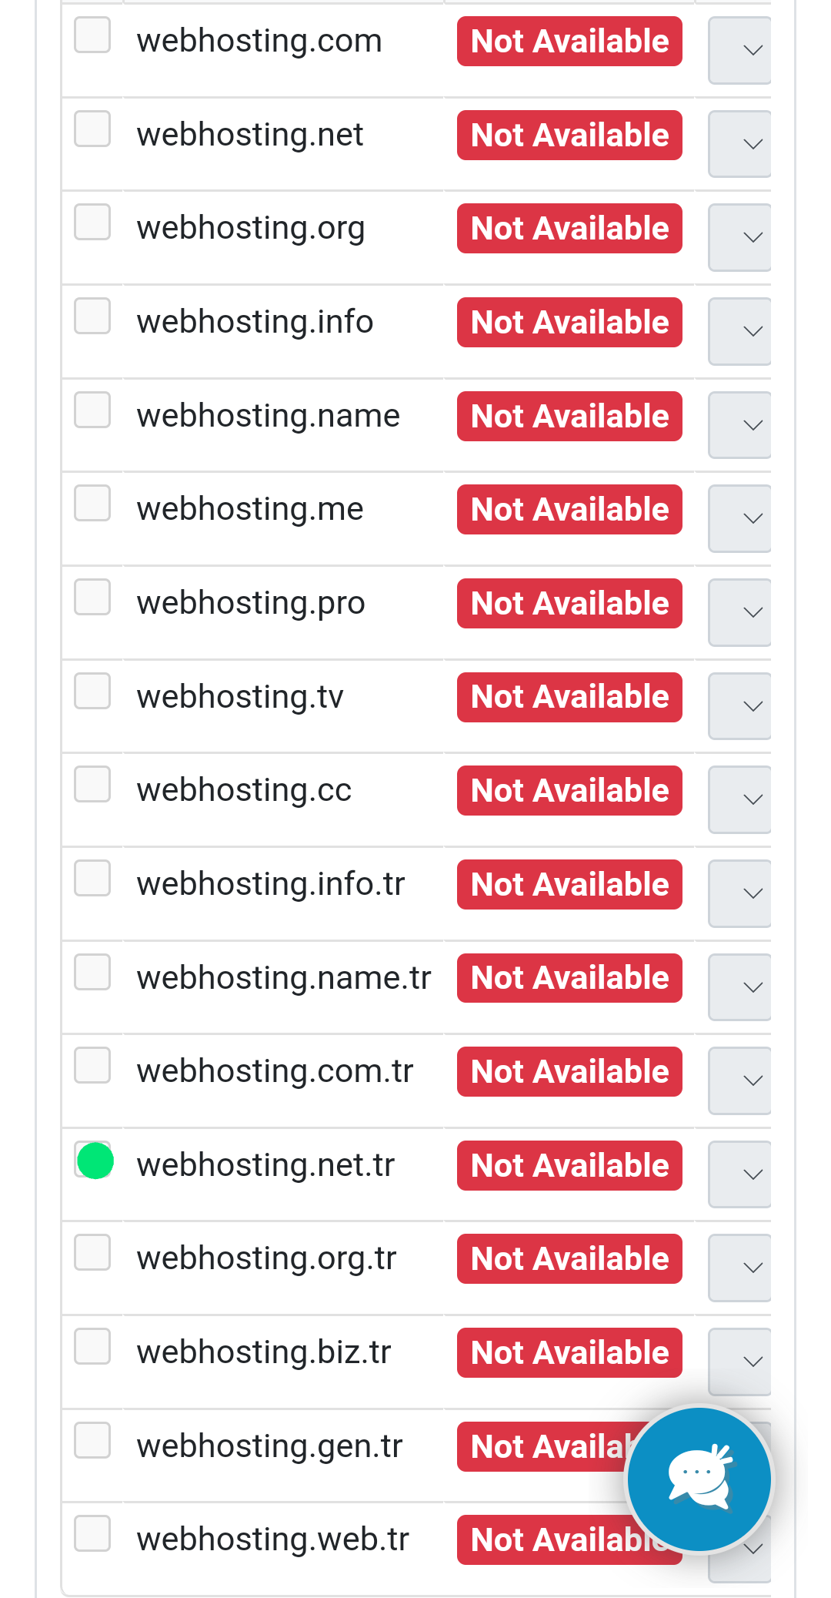Screen dimensions: 831x1598
Task: Click the webhosting.info.tr domain name
Action: (271, 884)
